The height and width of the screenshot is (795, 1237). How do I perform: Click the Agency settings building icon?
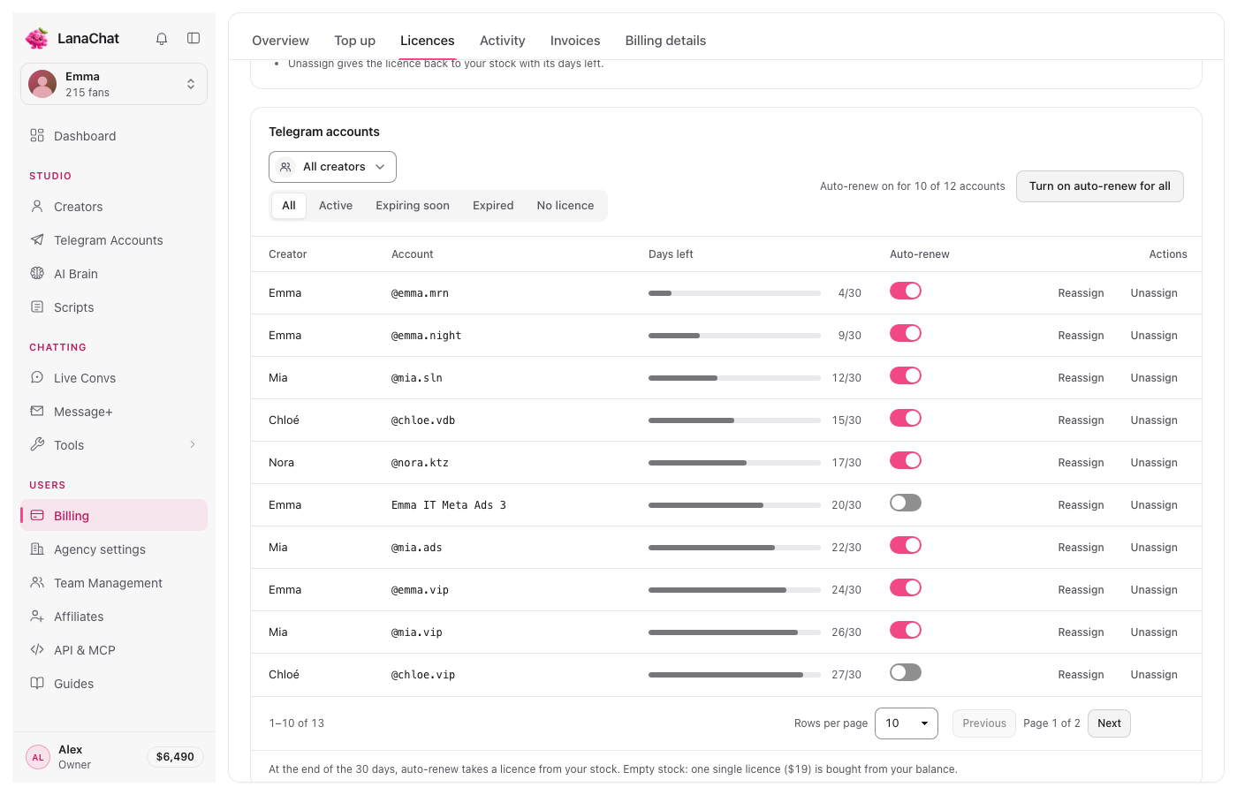37,549
